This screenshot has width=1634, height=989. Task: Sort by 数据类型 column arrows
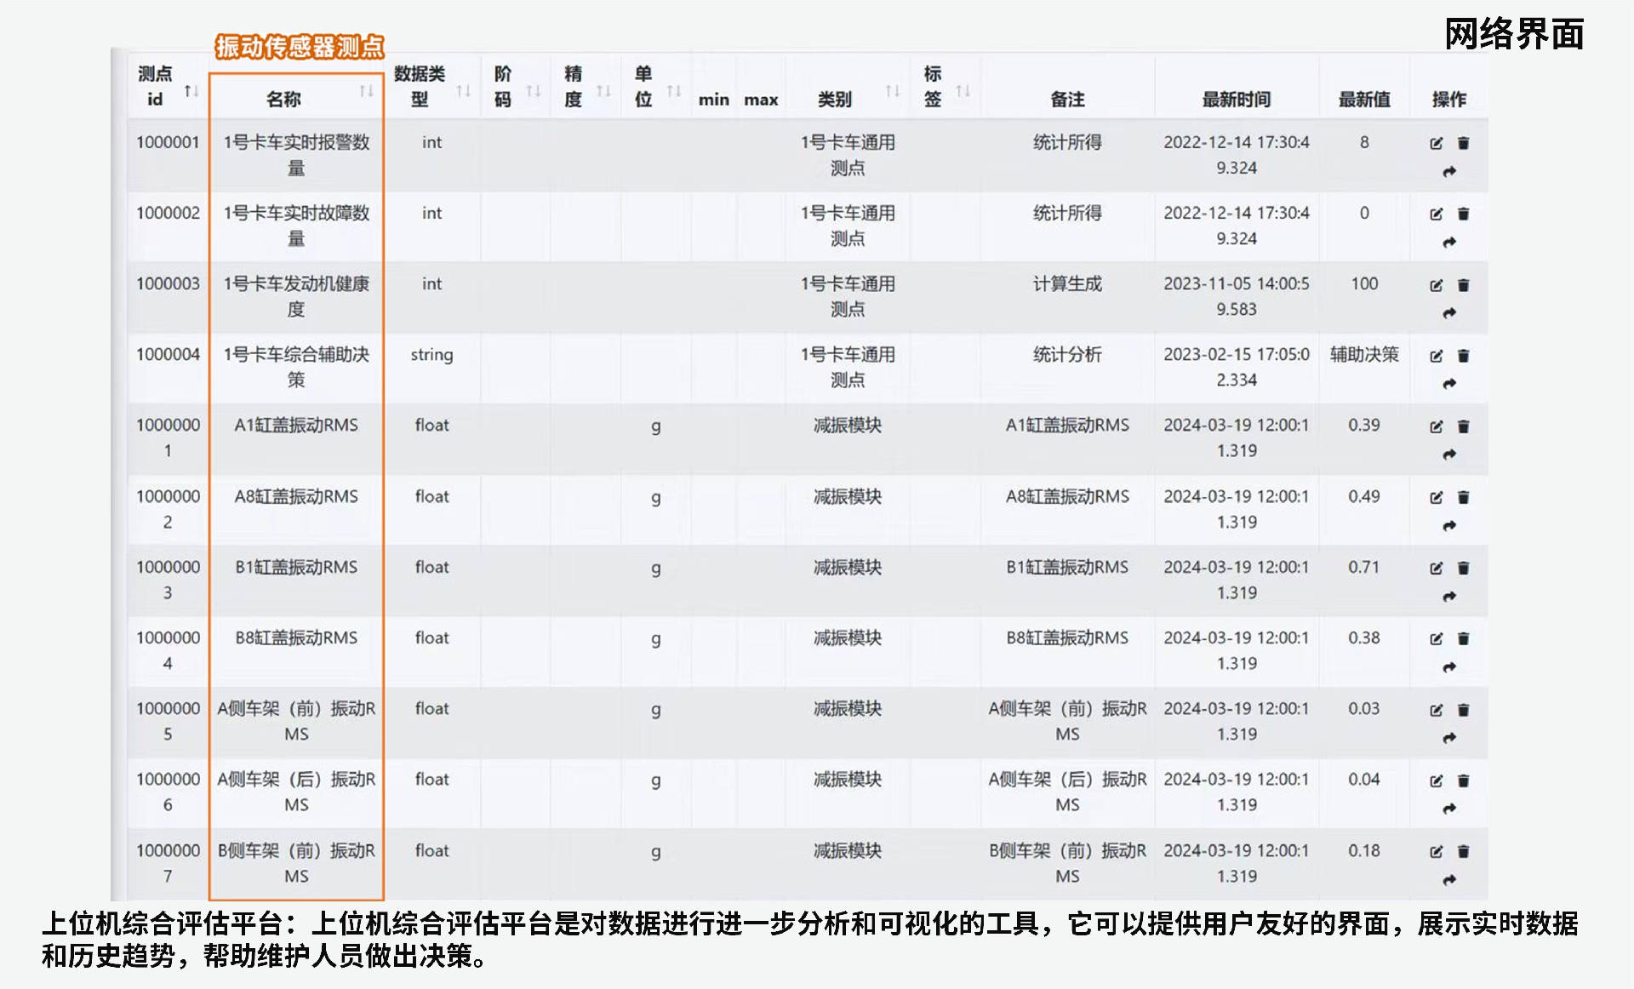click(463, 90)
